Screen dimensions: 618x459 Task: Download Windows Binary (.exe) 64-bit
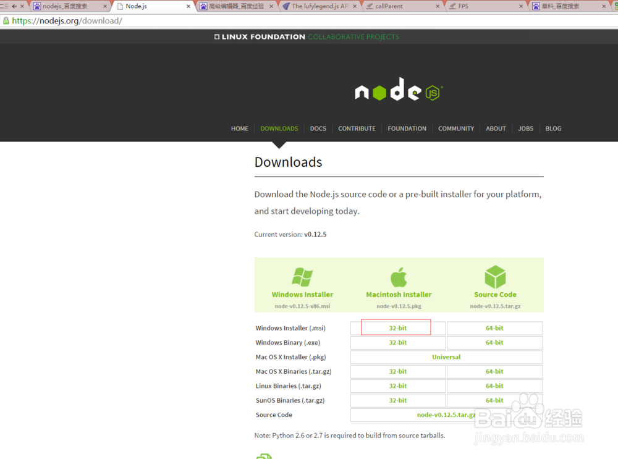click(x=494, y=342)
